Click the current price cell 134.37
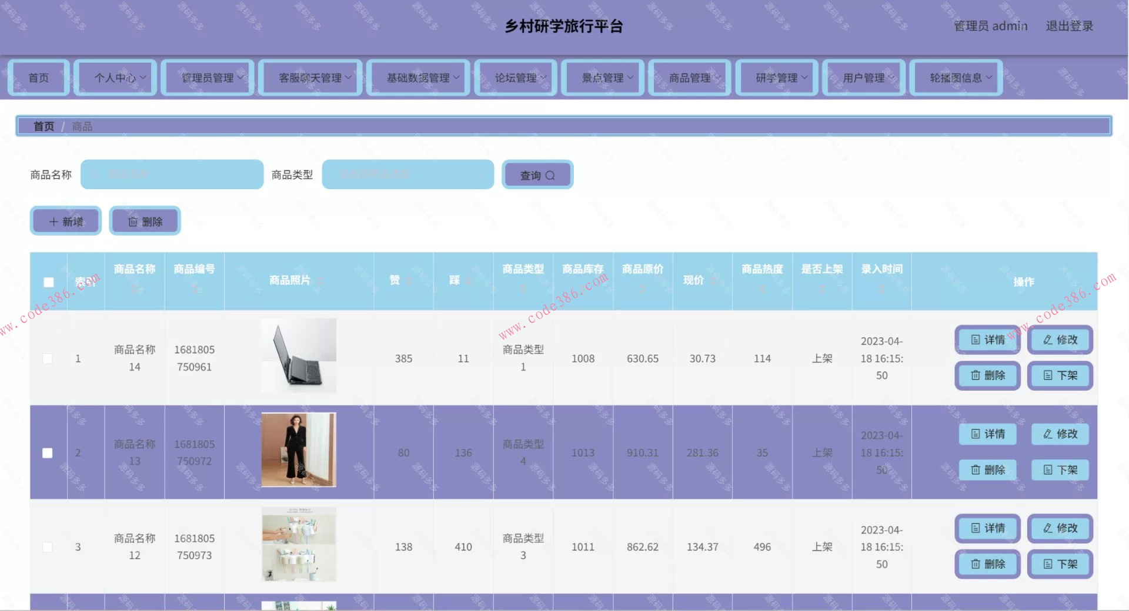This screenshot has height=611, width=1129. pyautogui.click(x=703, y=547)
